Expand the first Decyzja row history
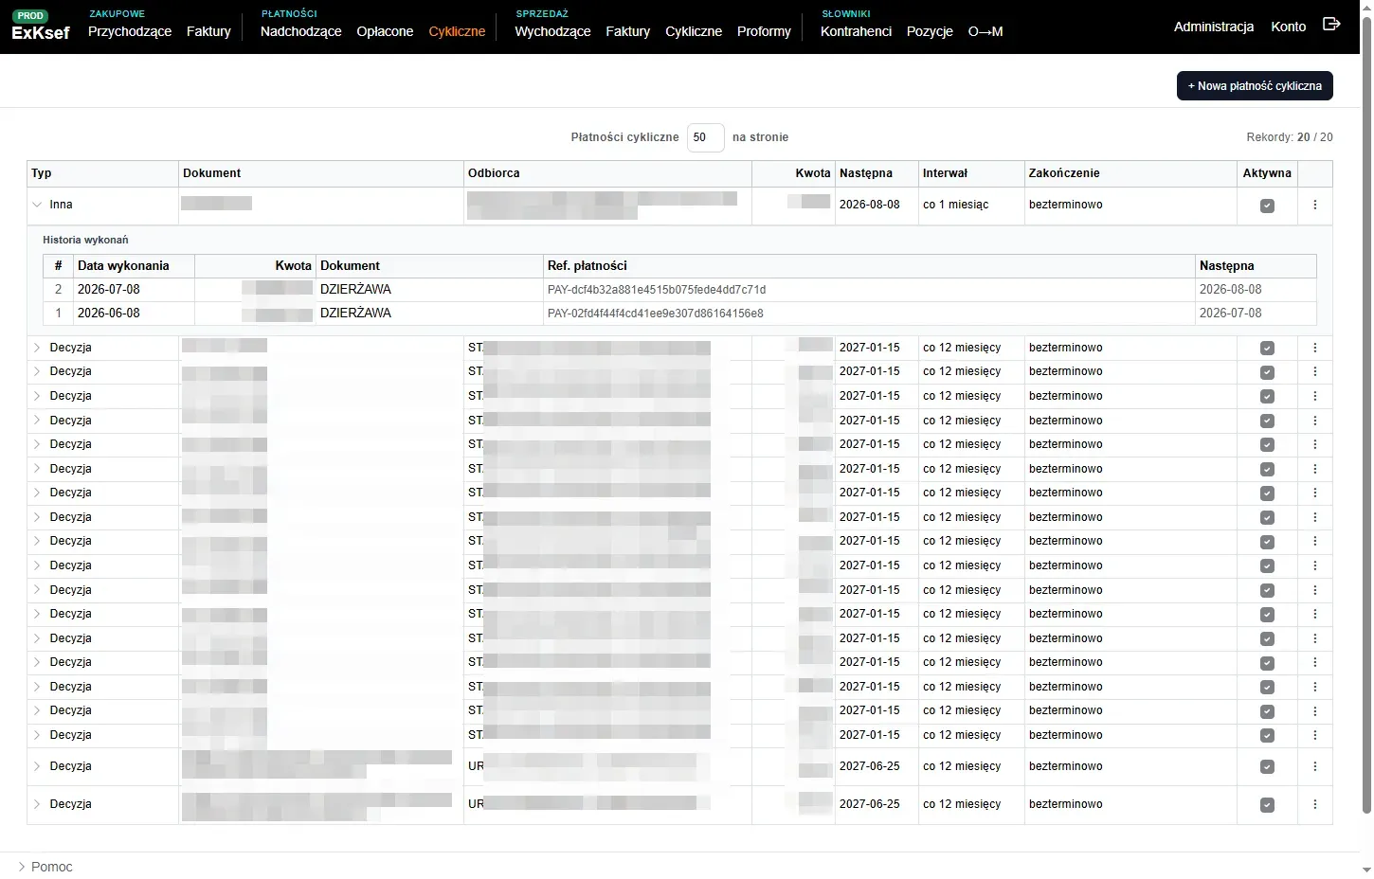 pos(37,348)
